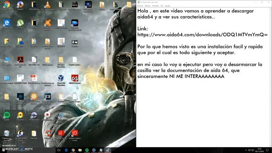Select the Este equipo computer icon
The height and width of the screenshot is (153, 272).
[x=7, y=61]
